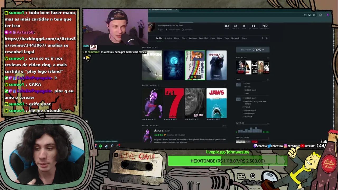Open Red Fish diary entry
This screenshot has height=190, width=338.
249,117
